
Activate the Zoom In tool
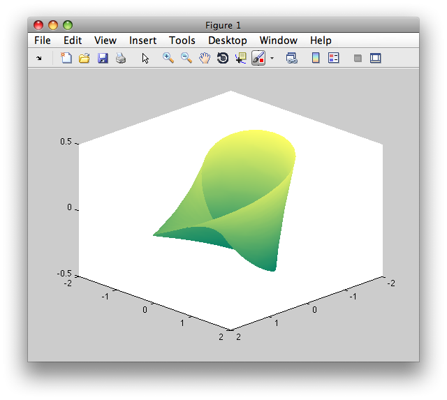pos(168,58)
